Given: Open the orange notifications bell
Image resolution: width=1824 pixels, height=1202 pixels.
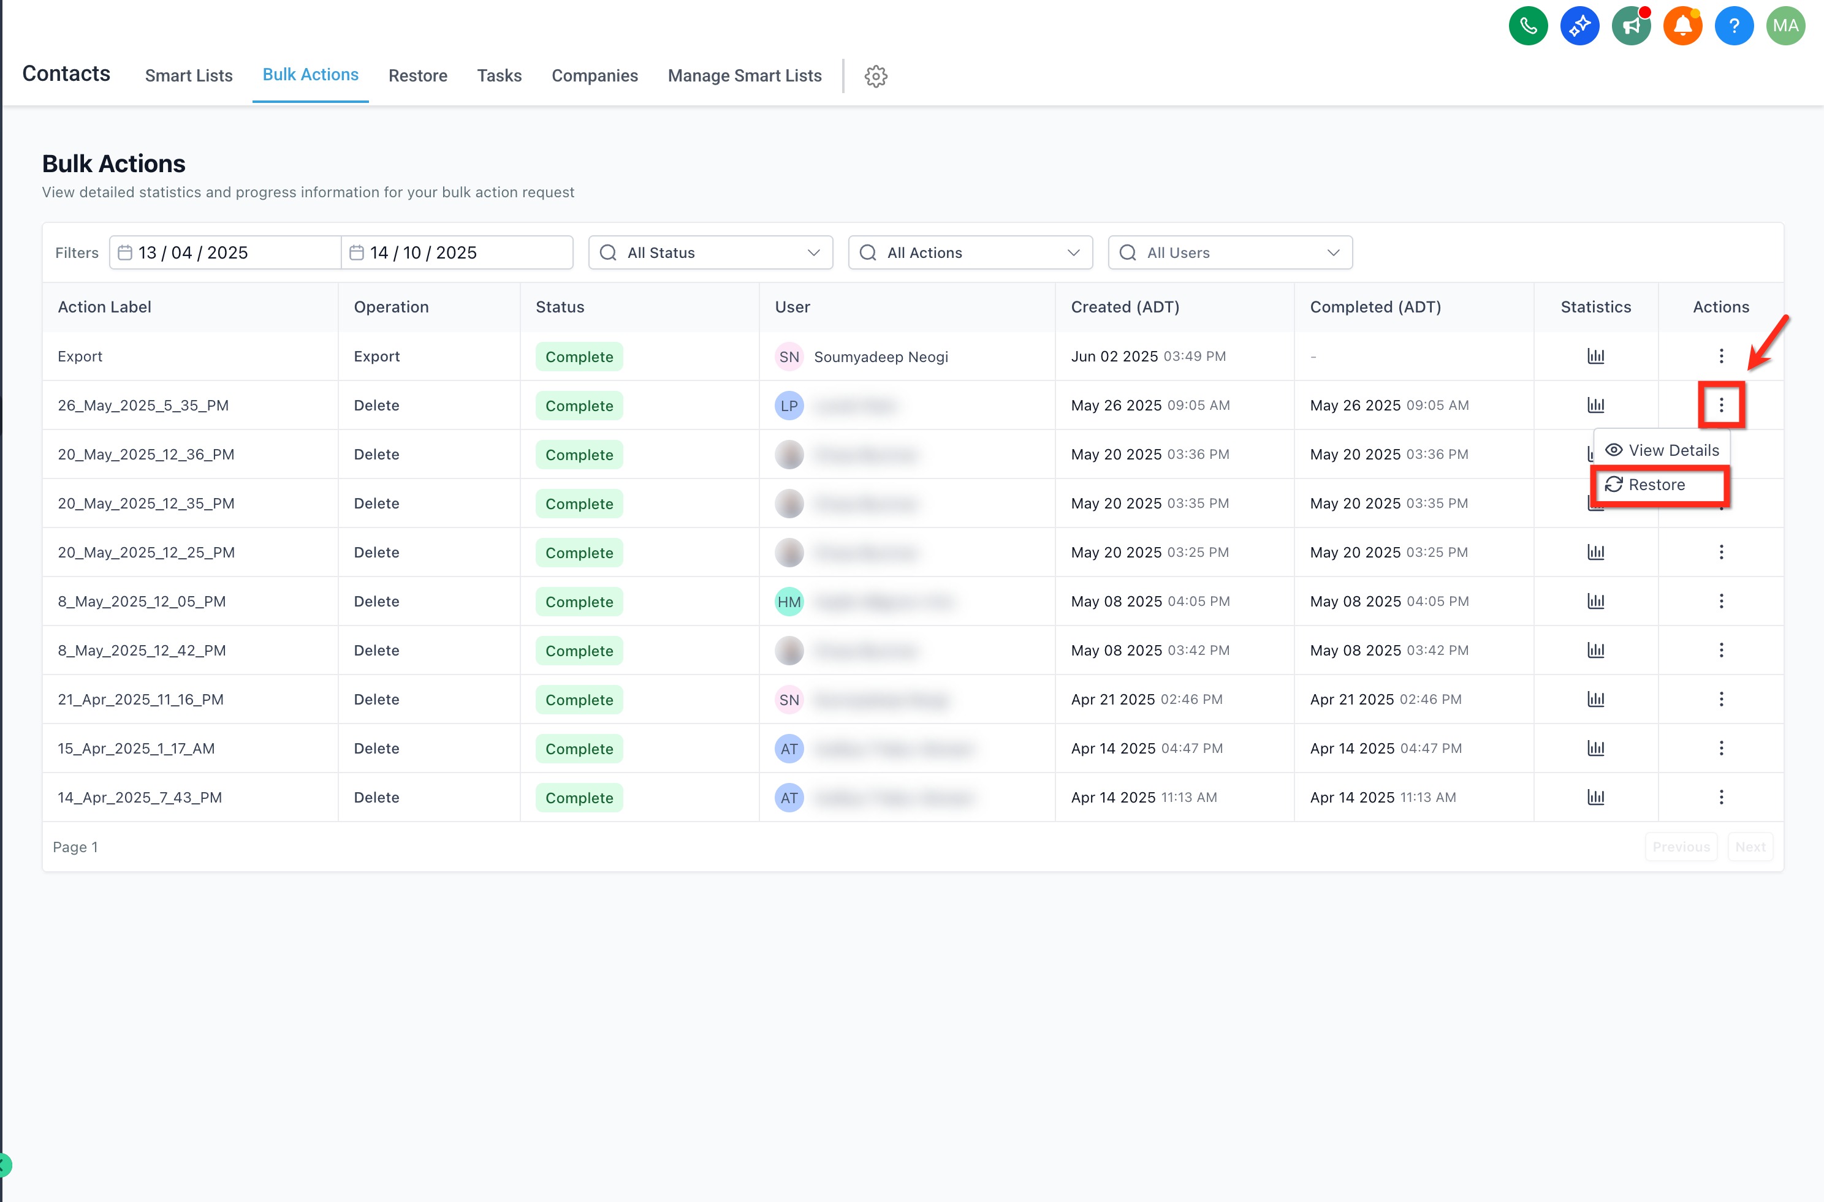Looking at the screenshot, I should click(x=1682, y=26).
